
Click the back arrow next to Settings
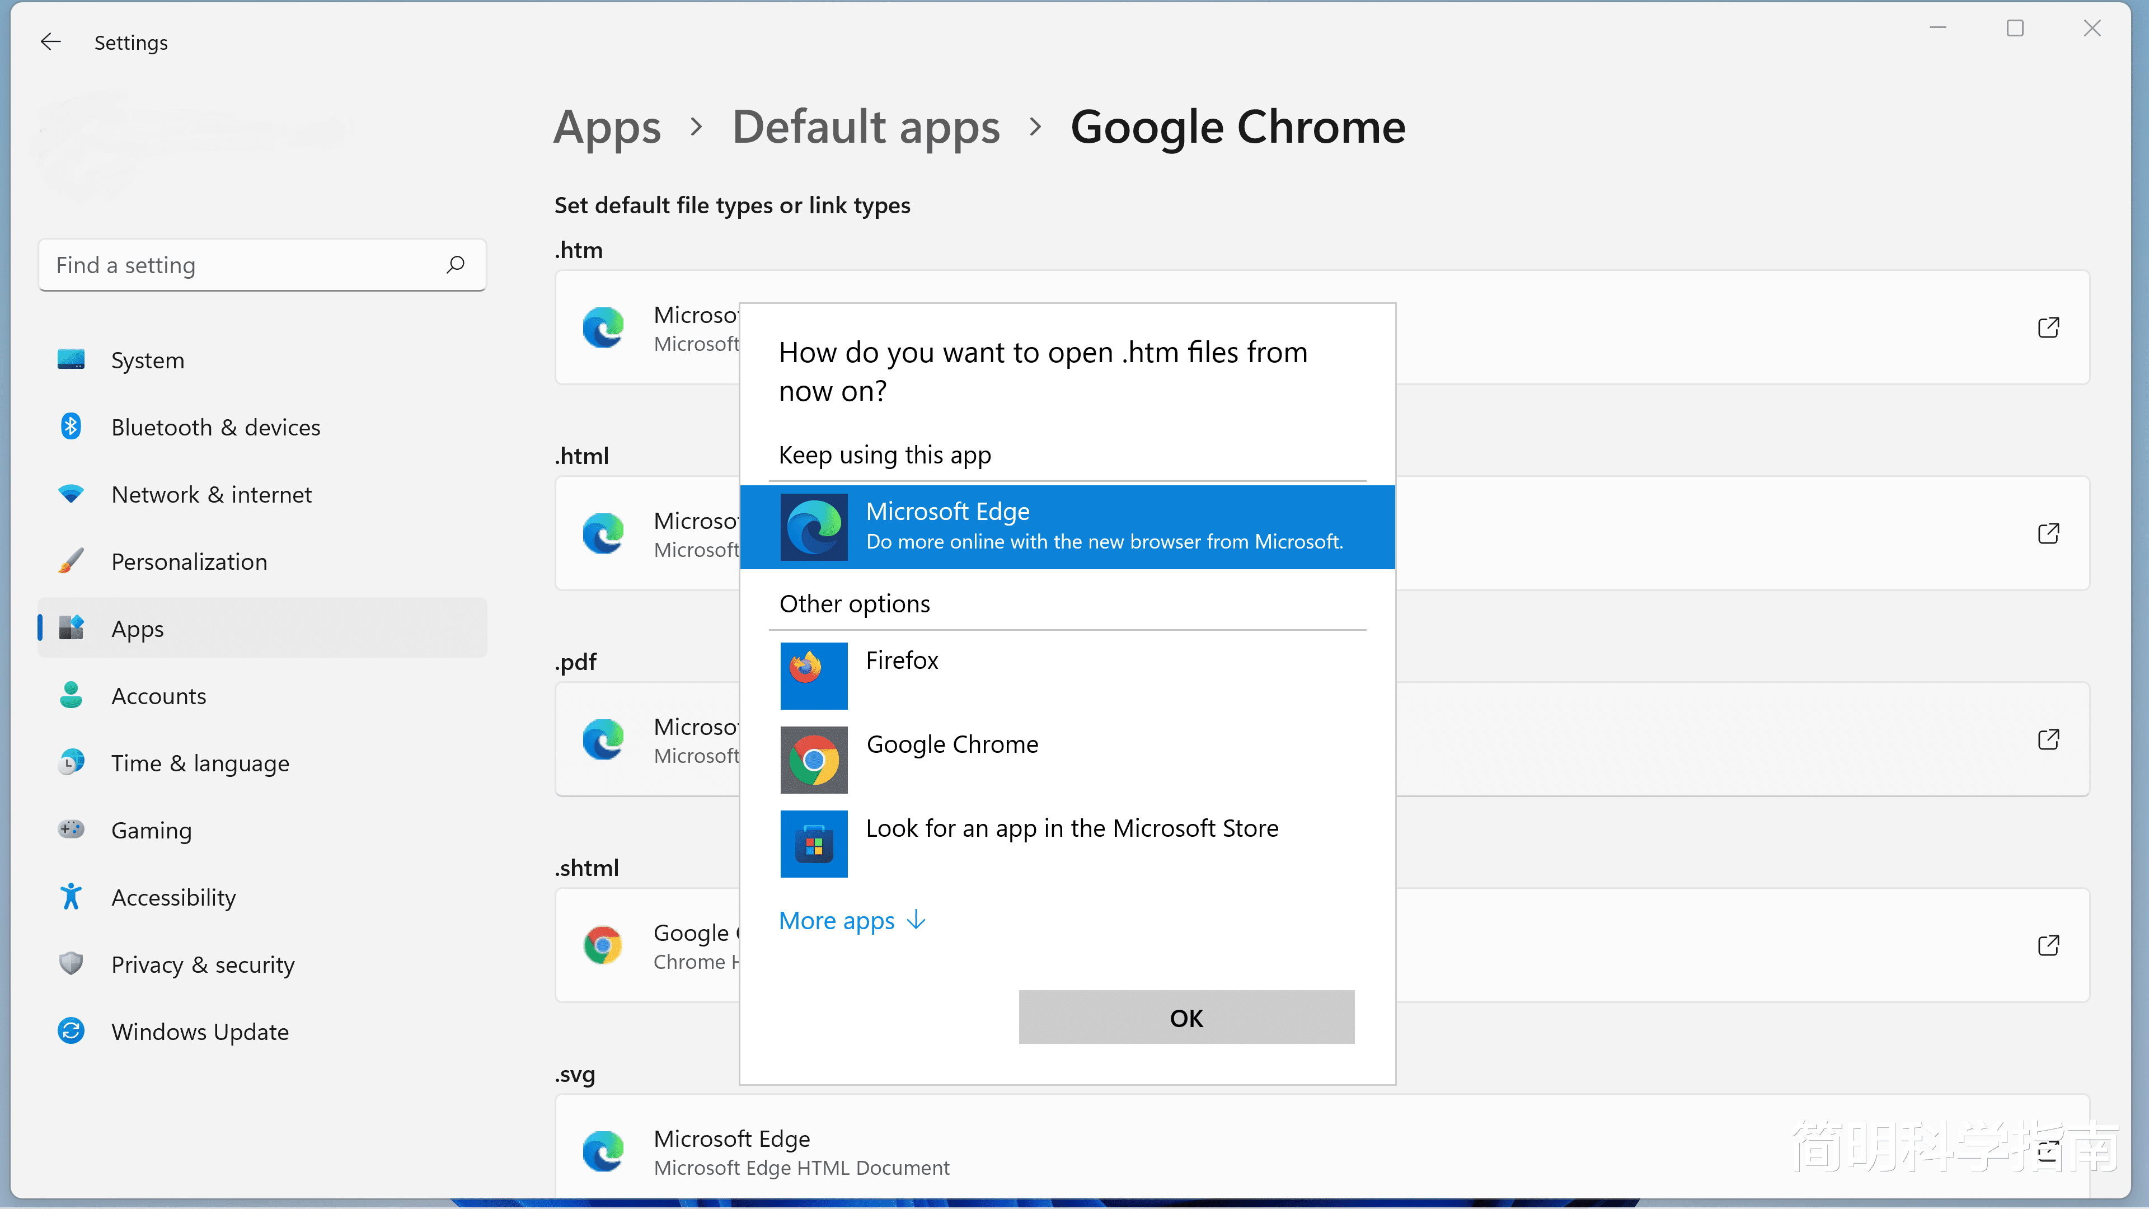51,42
